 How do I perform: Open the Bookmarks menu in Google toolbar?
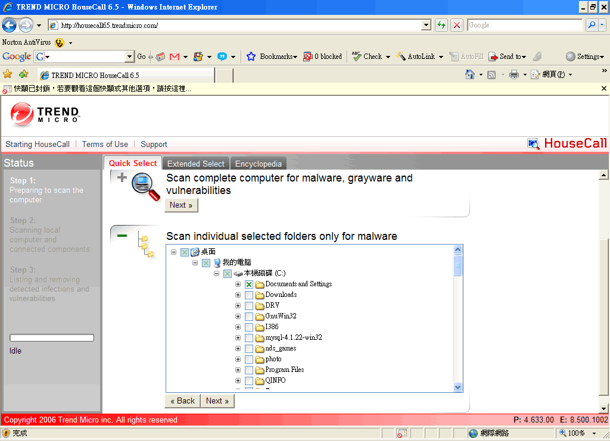279,57
